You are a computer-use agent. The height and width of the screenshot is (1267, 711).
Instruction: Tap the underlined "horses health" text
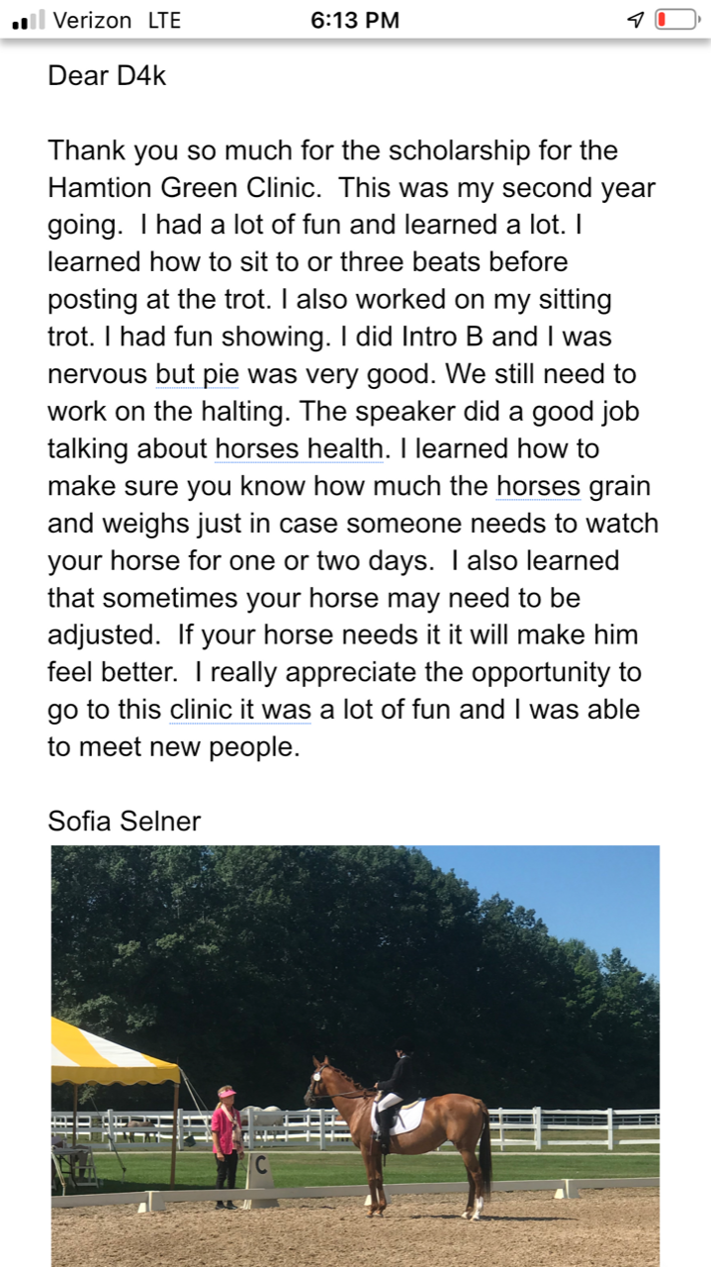pos(299,448)
